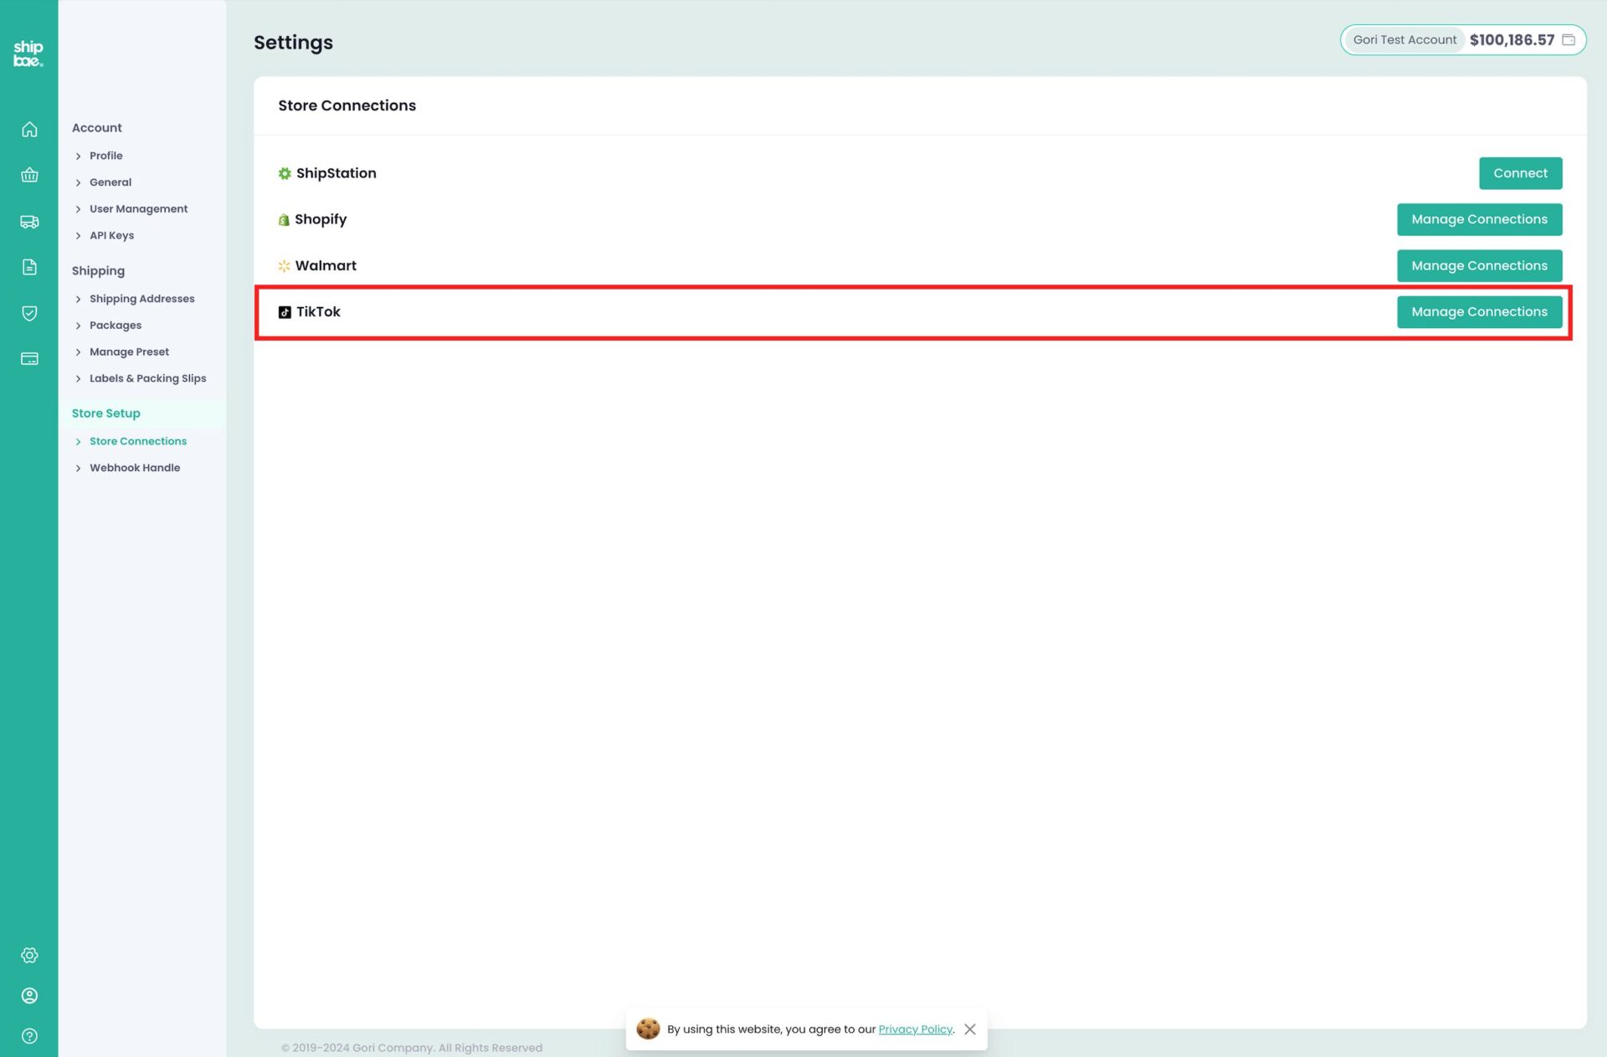The height and width of the screenshot is (1057, 1607).
Task: Click the chevron beside Labels & Packing Slips
Action: point(79,379)
